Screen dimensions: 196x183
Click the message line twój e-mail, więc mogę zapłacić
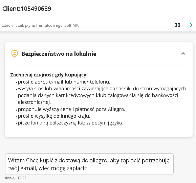point(47,168)
